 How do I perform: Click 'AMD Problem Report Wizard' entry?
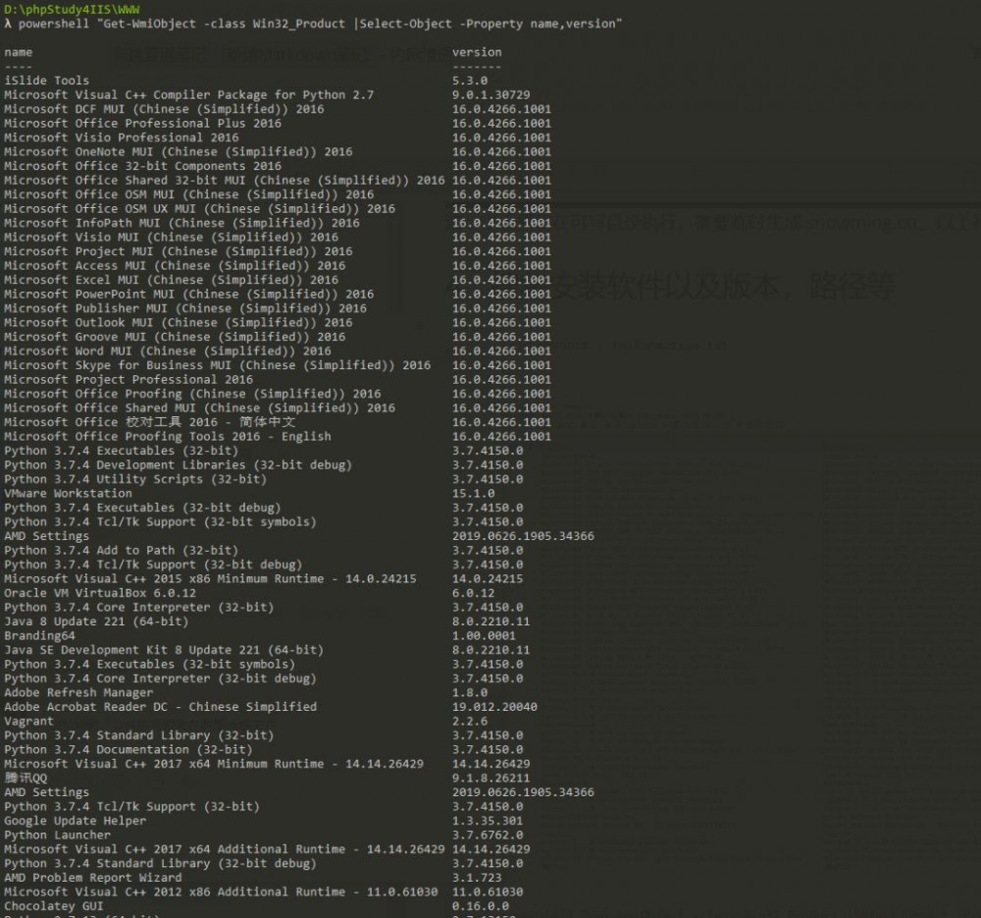(x=93, y=878)
